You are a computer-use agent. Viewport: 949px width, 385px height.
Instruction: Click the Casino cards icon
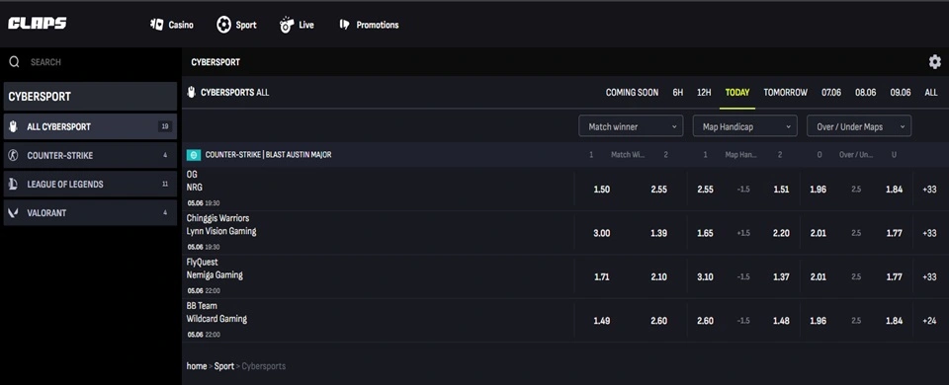tap(157, 25)
